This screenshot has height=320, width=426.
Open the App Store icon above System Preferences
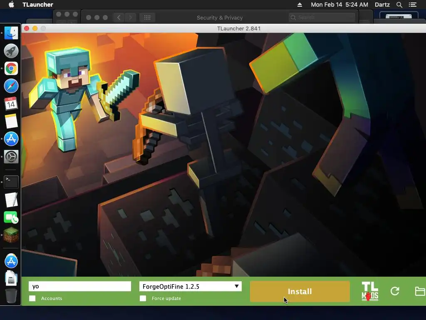[11, 139]
